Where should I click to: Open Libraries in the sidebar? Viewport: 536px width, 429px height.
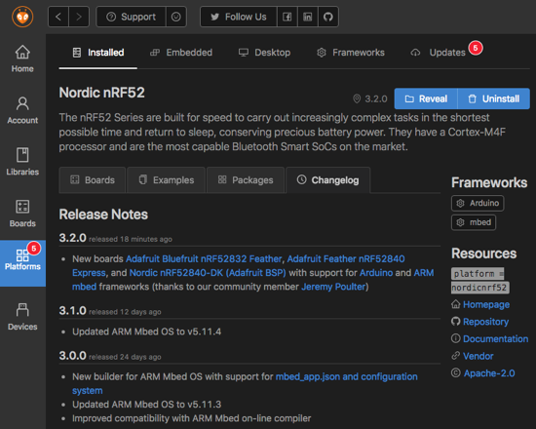22,162
